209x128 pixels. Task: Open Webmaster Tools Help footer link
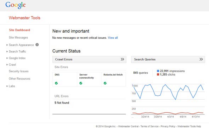[x=189, y=126]
